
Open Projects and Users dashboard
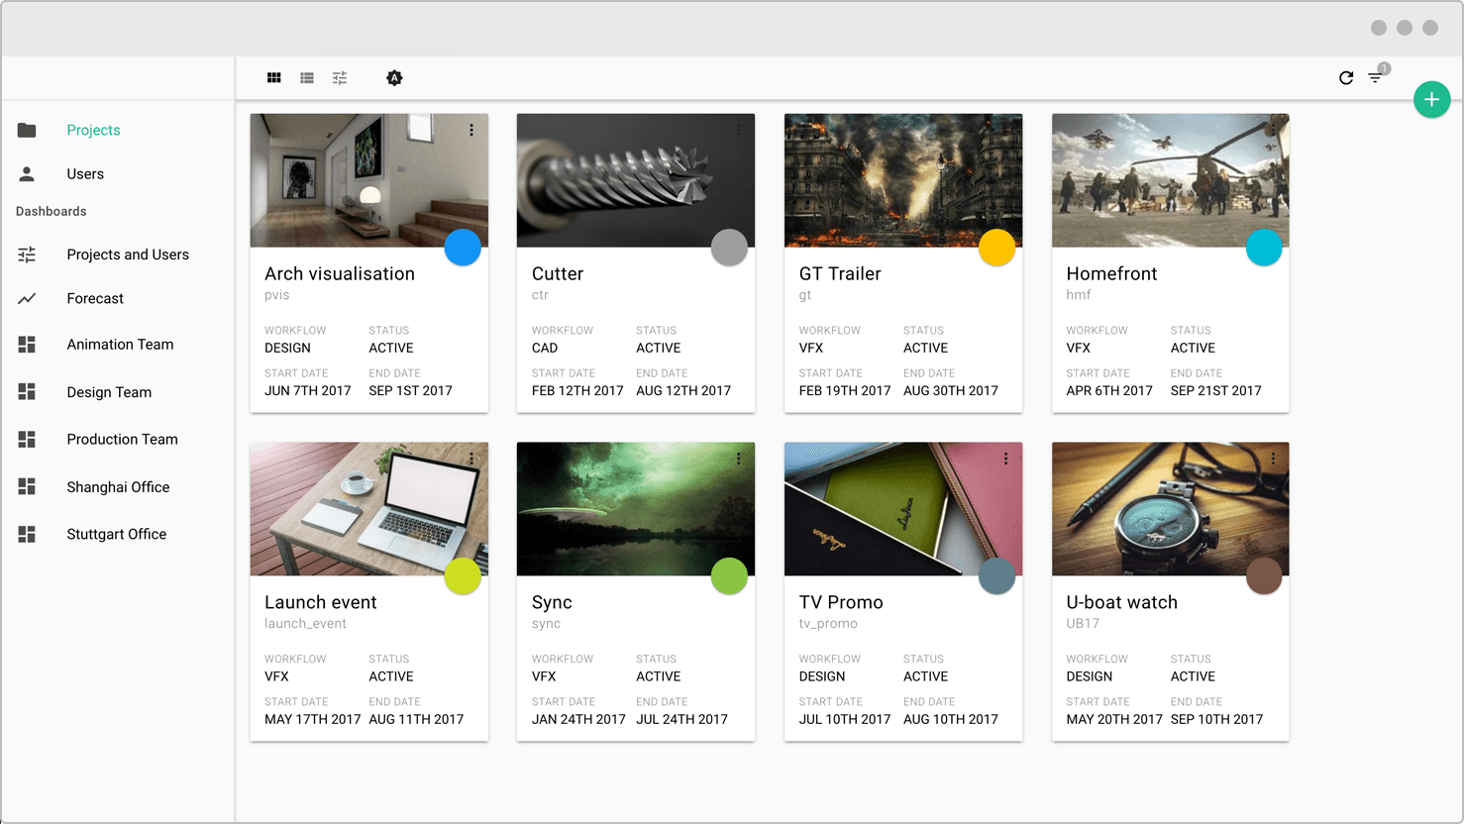click(128, 255)
